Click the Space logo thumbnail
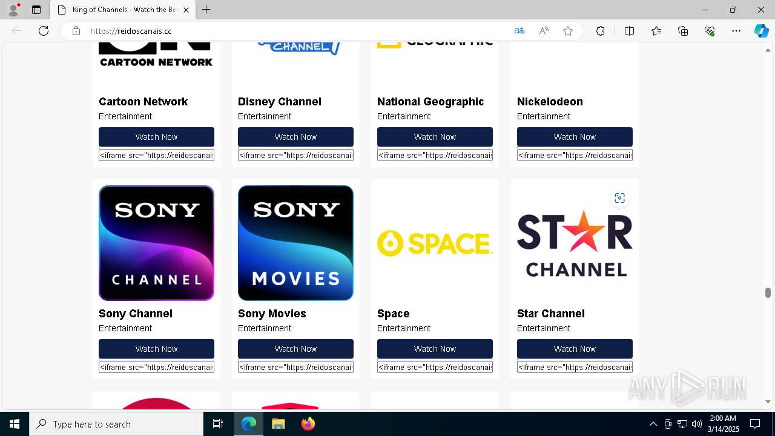775x436 pixels. [435, 243]
